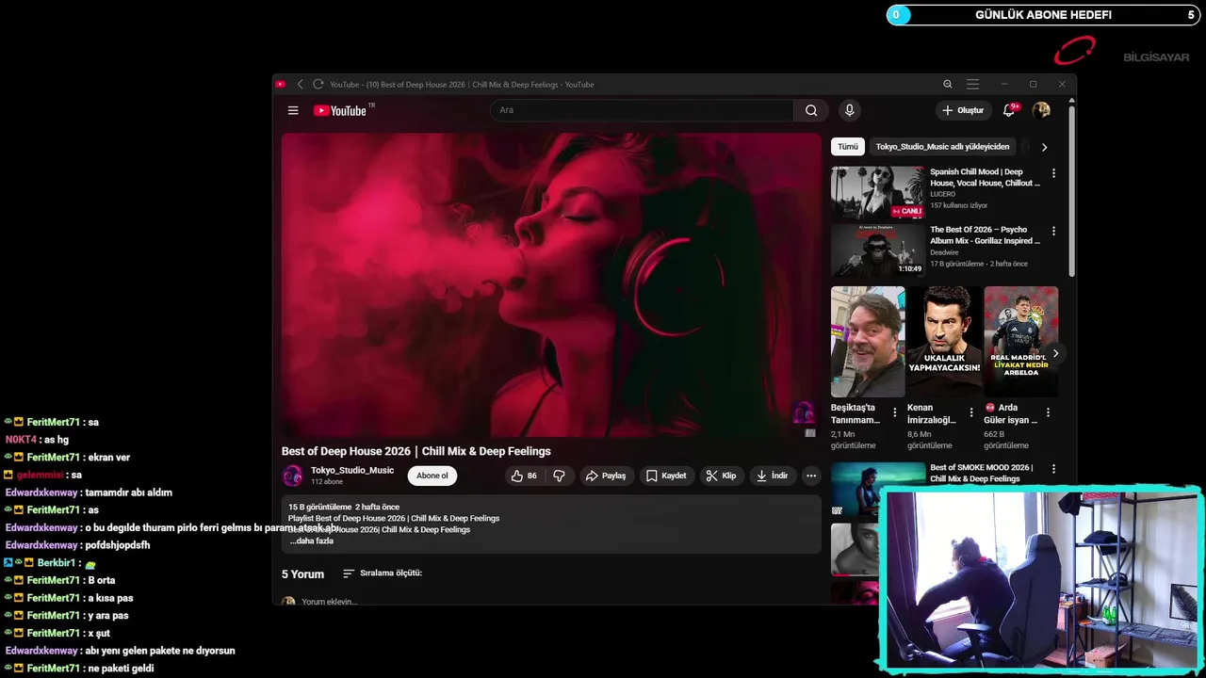Click the sort comments icon
Image resolution: width=1206 pixels, height=678 pixels.
tap(349, 573)
